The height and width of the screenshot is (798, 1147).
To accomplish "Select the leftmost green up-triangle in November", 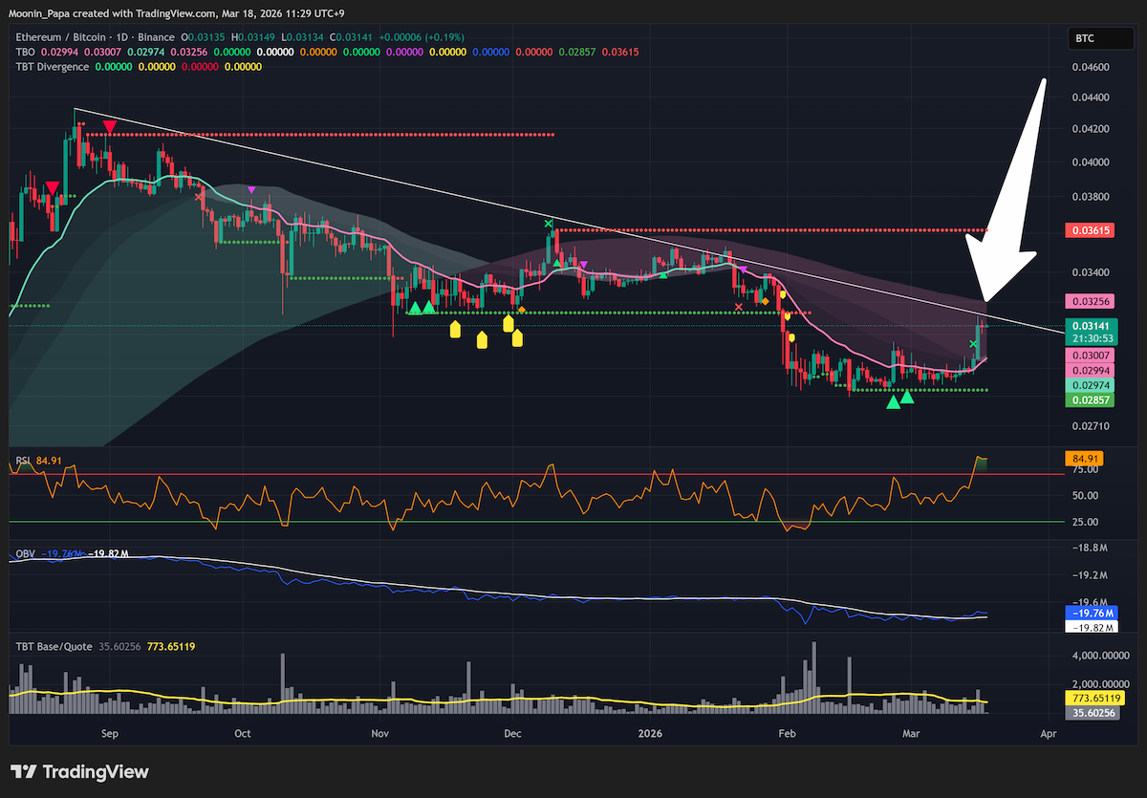I will tap(415, 308).
